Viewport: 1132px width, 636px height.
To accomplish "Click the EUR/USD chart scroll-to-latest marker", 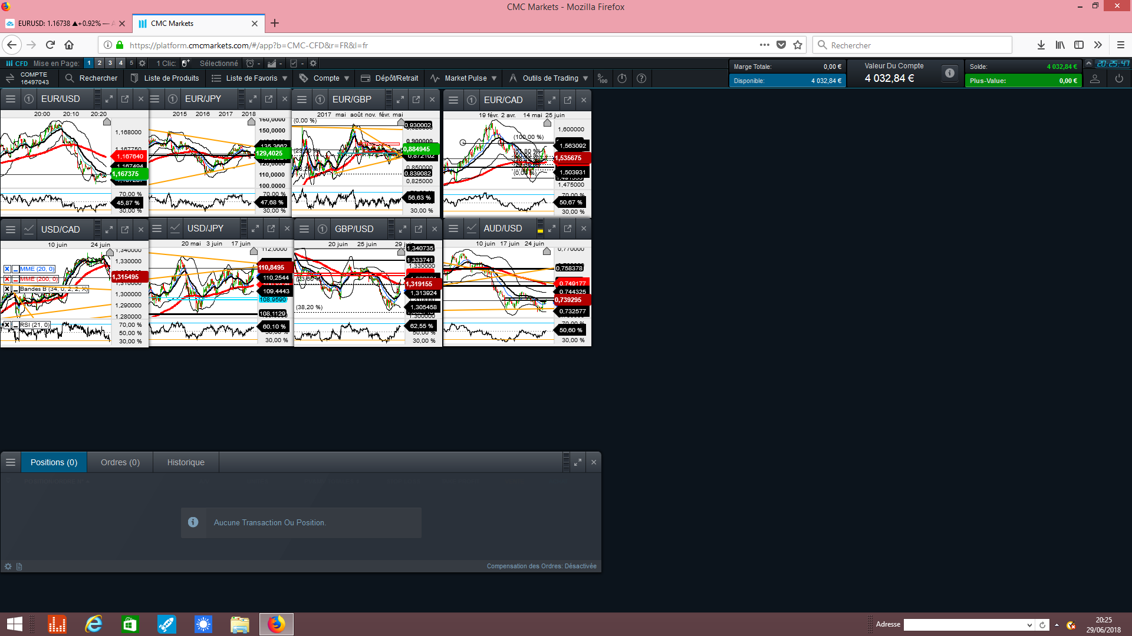I will point(107,121).
